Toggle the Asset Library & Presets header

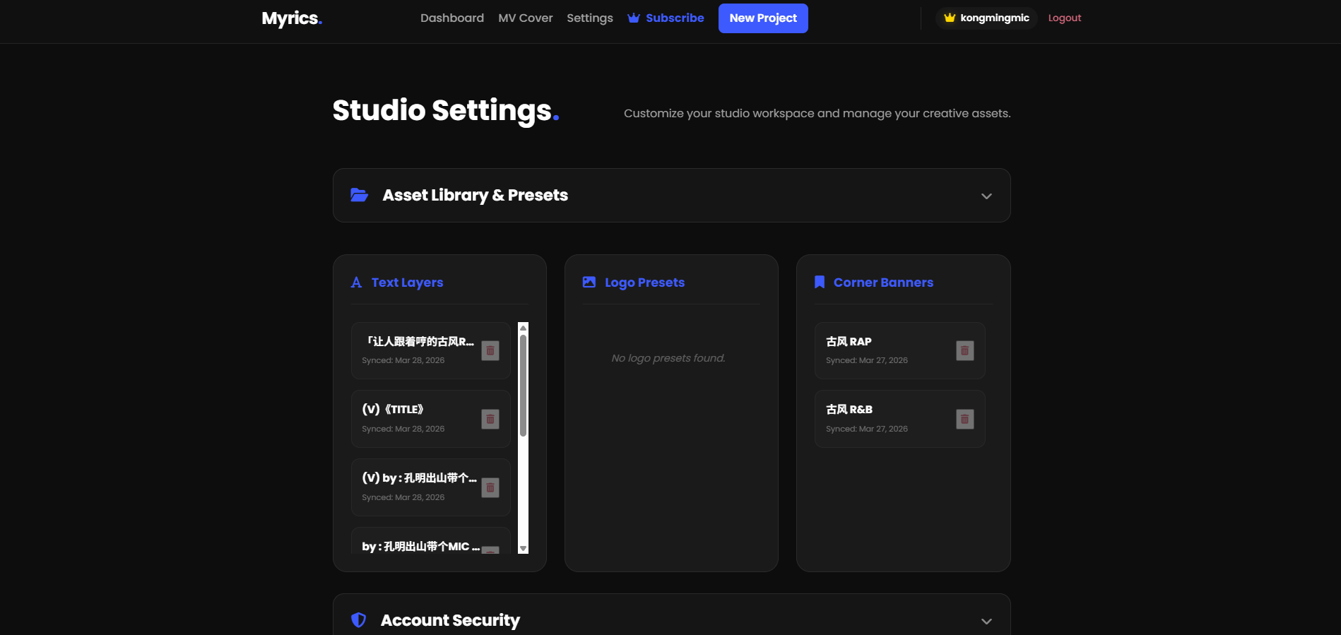(x=475, y=196)
